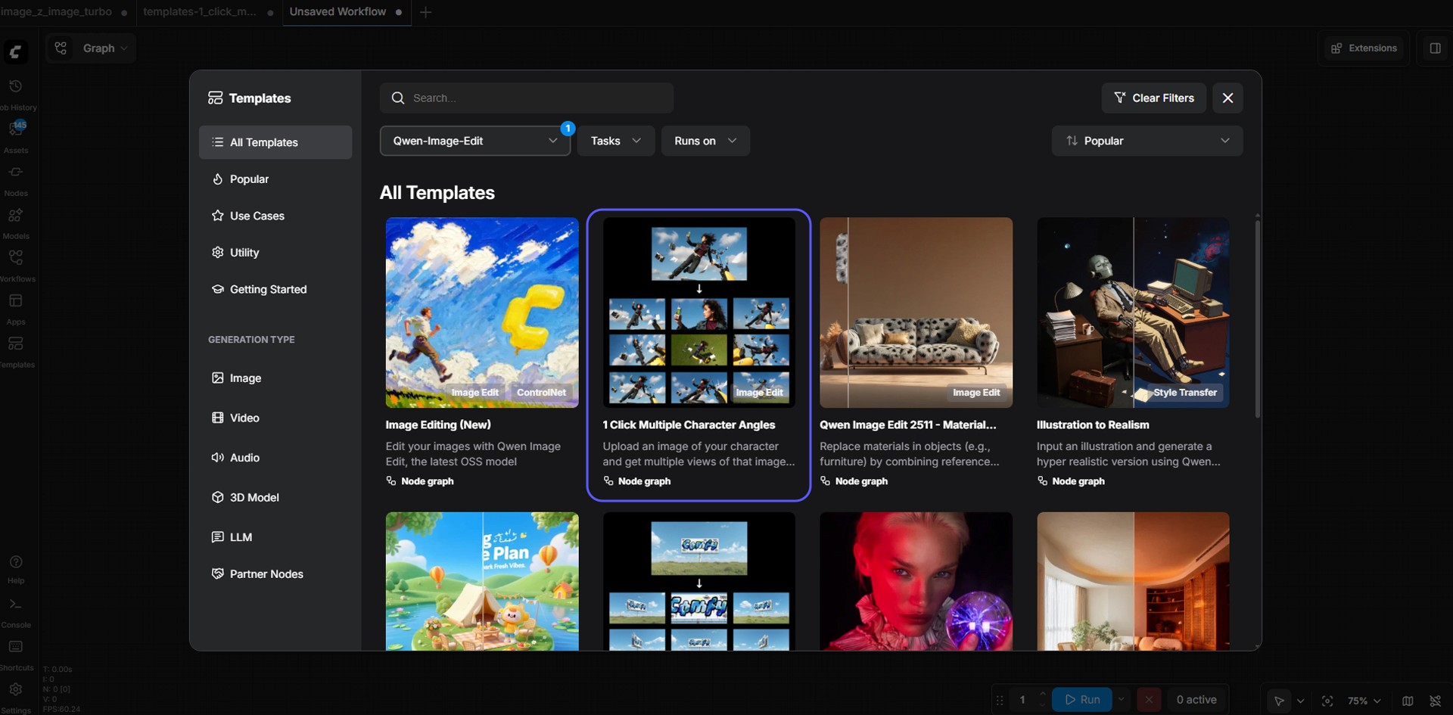The image size is (1453, 715).
Task: Click the template Search field
Action: click(x=527, y=98)
